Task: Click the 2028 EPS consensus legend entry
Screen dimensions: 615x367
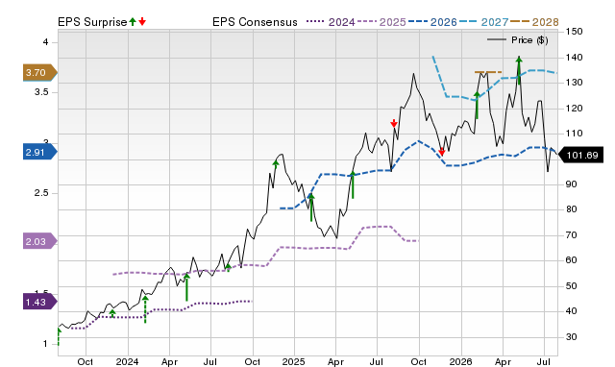Action: tap(534, 22)
